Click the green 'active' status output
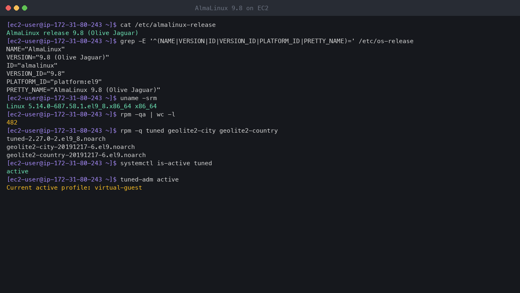This screenshot has width=520, height=293. (x=17, y=171)
